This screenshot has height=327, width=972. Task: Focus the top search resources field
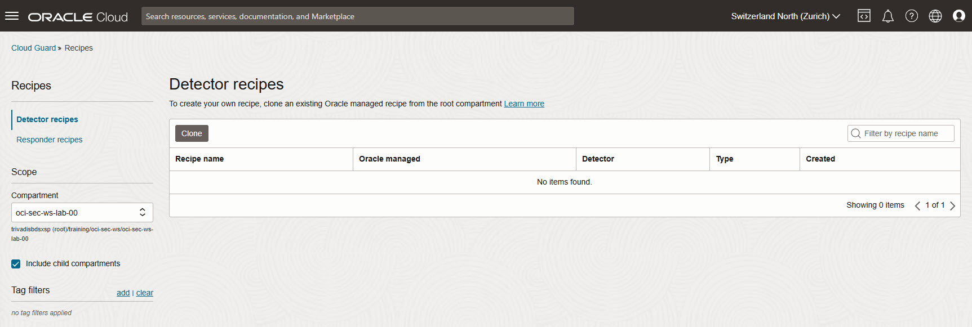point(358,16)
